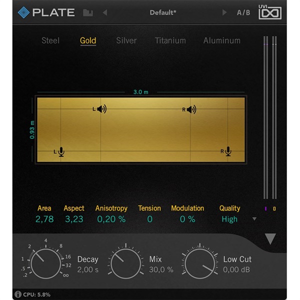Click the right white level meter

tap(274, 117)
